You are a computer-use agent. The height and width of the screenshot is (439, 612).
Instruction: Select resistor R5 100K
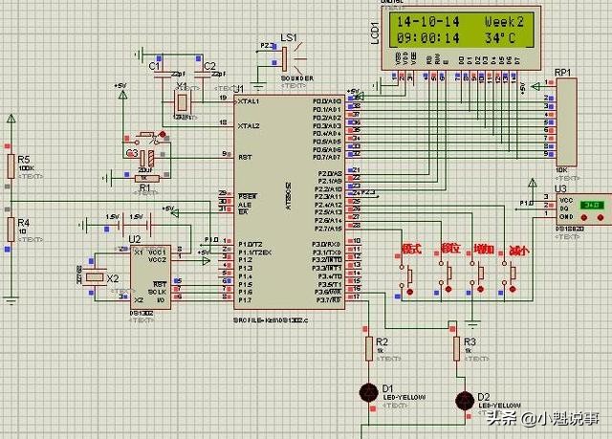tap(11, 166)
